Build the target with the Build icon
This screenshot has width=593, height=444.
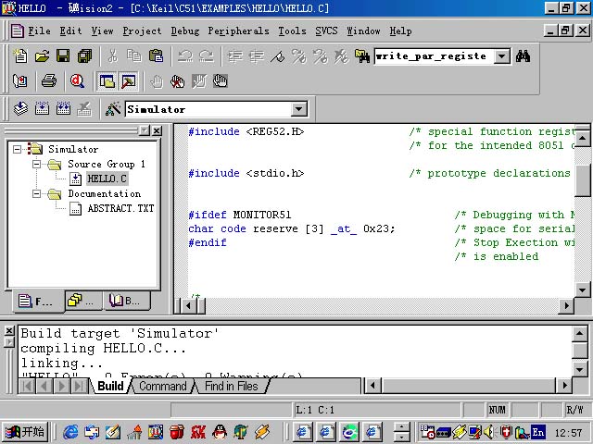click(x=42, y=109)
